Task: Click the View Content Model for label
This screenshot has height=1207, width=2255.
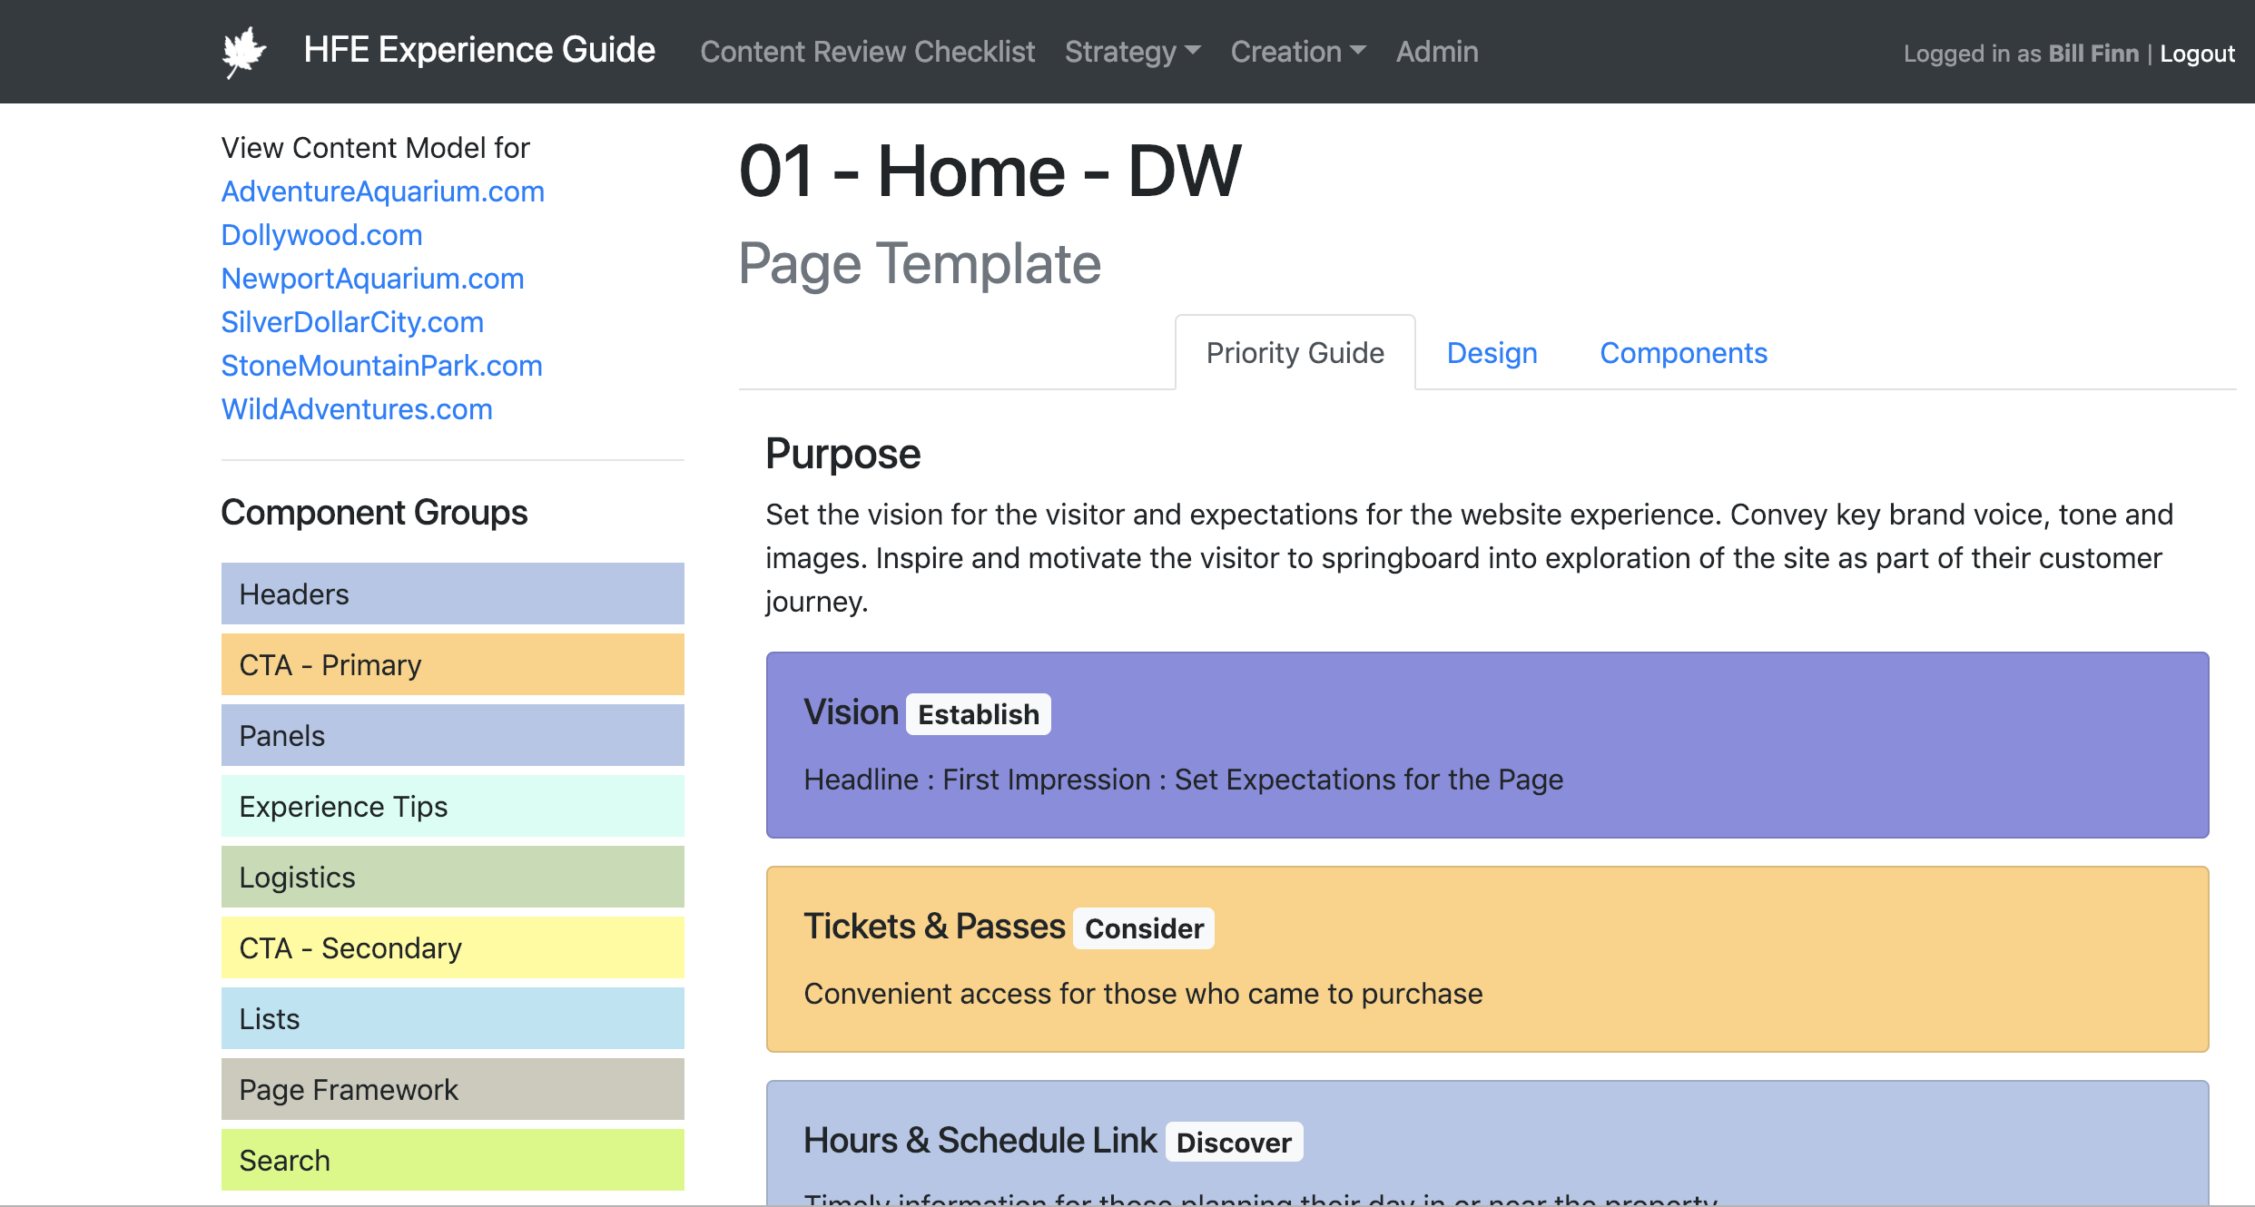Action: tap(376, 148)
